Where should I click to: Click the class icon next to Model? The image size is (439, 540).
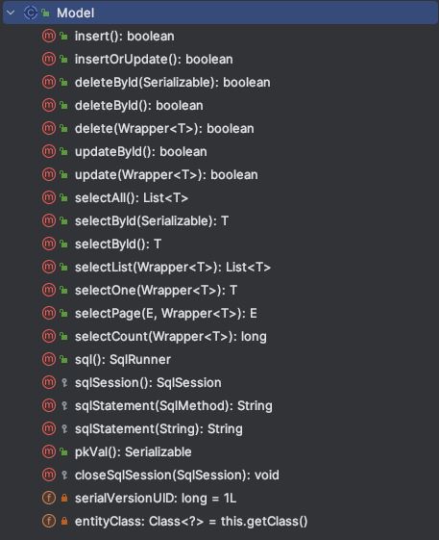pyautogui.click(x=30, y=13)
